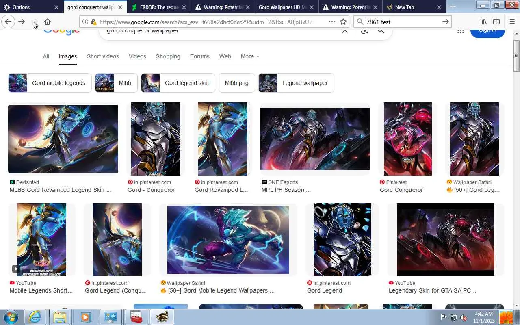Run the search bar query arrow
Viewport: 520px width, 325px height.
(x=446, y=22)
